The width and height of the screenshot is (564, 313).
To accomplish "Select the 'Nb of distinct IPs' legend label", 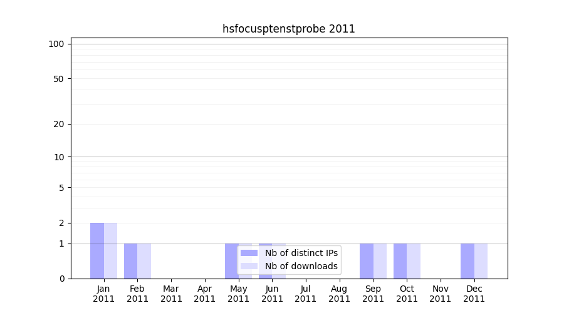I will pos(301,253).
